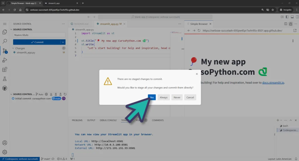The width and height of the screenshot is (299, 161).
Task: Click the commit message input field
Action: click(x=39, y=35)
